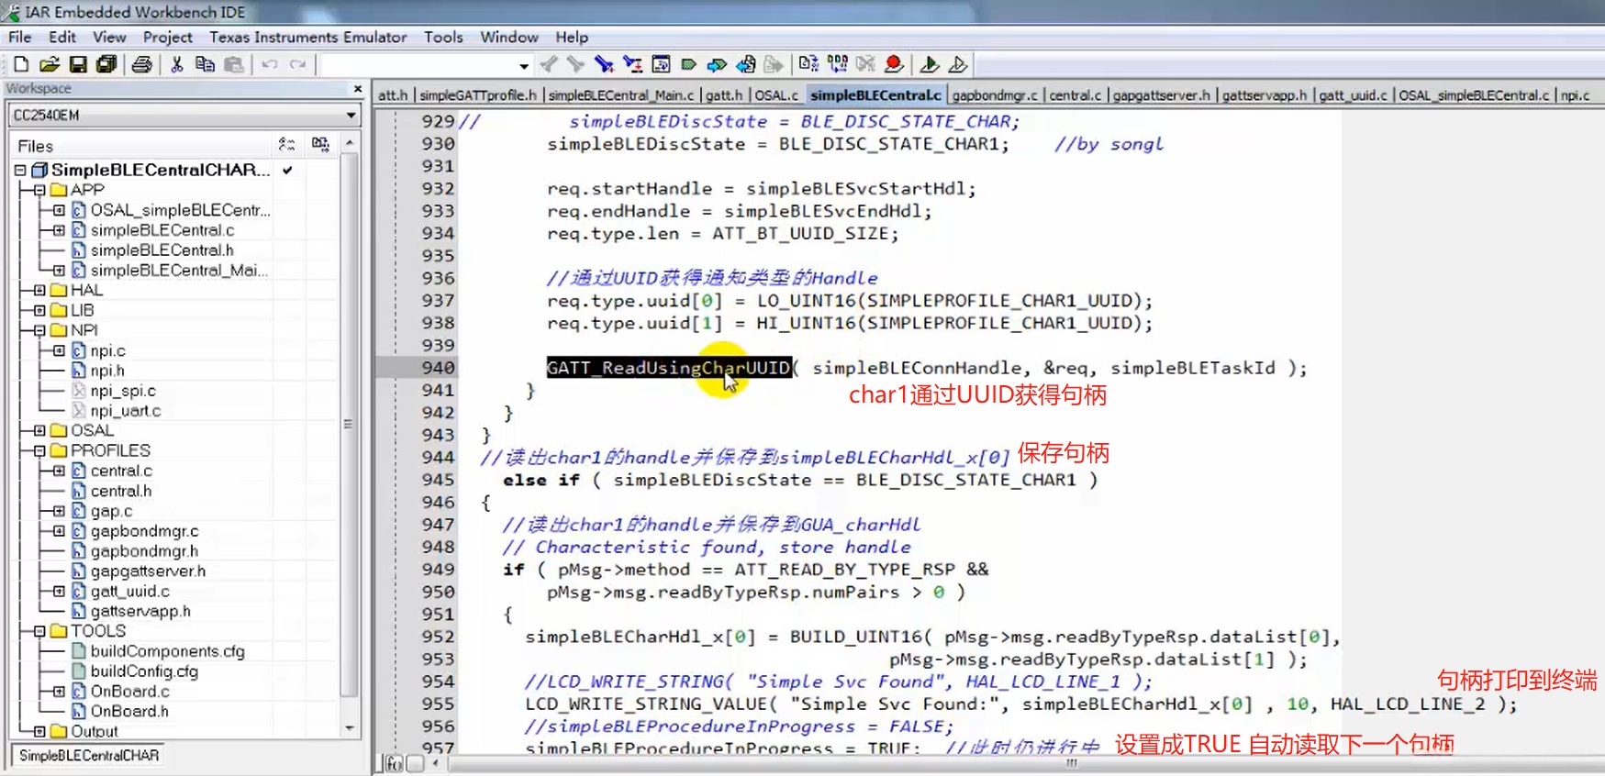
Task: Click the Undo arrow icon
Action: [x=269, y=64]
